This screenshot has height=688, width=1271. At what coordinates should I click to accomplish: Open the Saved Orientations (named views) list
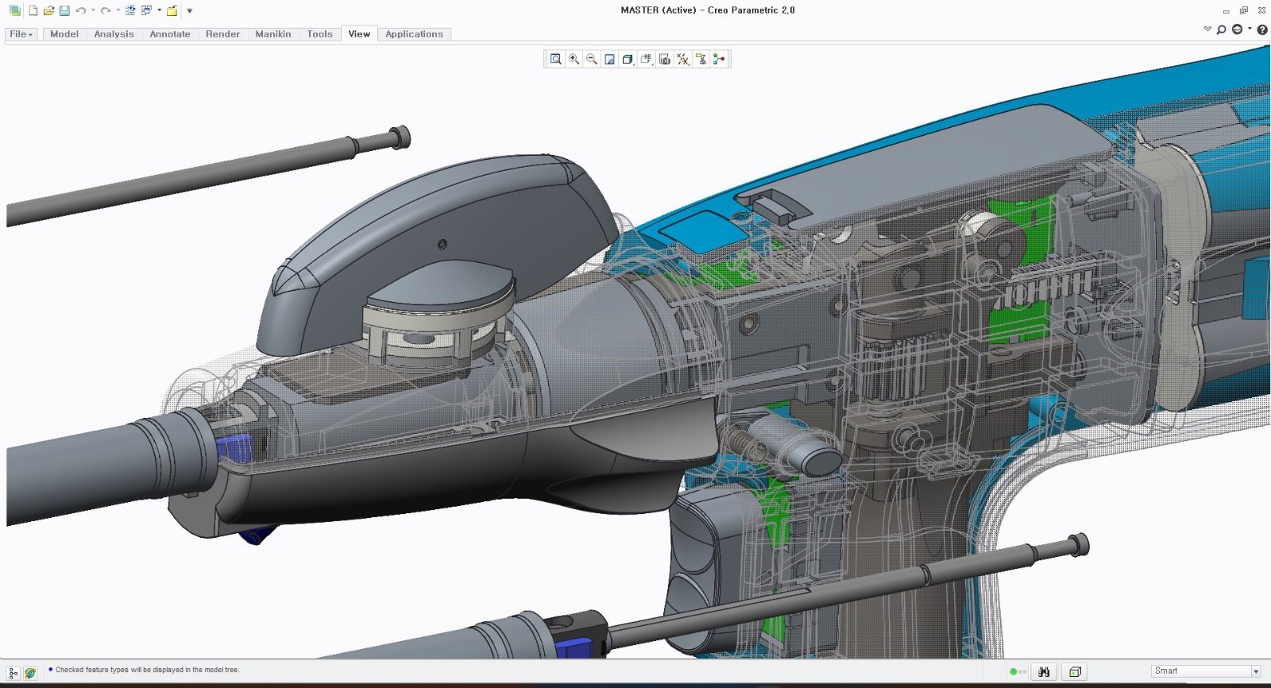point(646,59)
